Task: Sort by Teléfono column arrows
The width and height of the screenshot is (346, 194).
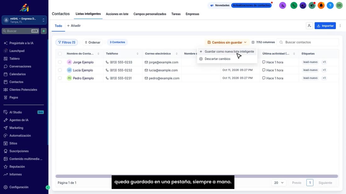Action: [x=137, y=54]
